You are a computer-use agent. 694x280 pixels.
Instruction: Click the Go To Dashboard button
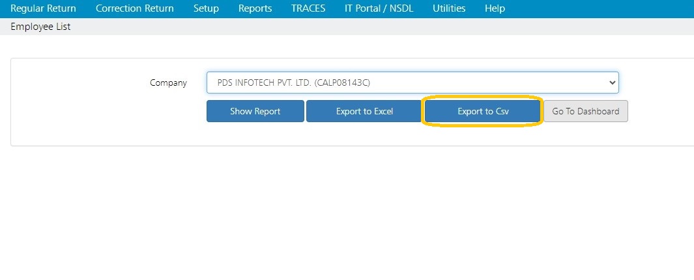tap(586, 111)
